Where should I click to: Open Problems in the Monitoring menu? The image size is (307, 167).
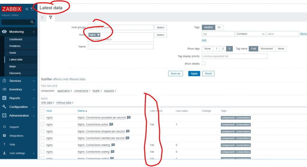(15, 46)
